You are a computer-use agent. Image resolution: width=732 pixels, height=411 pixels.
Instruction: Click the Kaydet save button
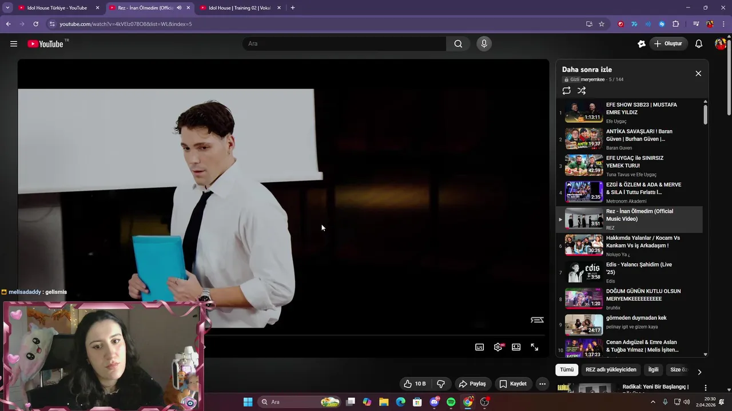coord(512,384)
